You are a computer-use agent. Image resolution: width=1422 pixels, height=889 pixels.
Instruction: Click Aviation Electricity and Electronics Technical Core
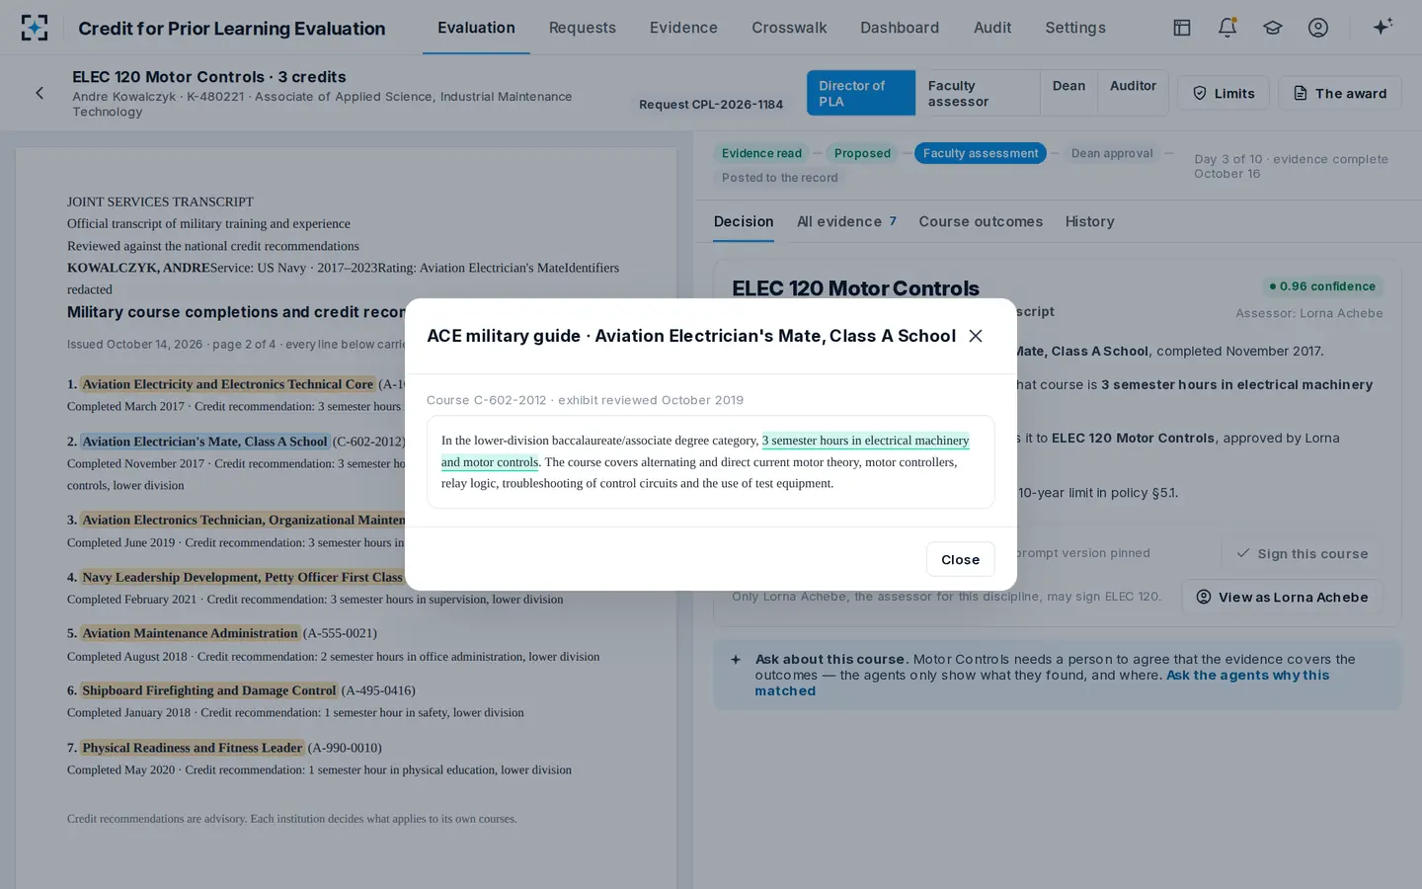[227, 384]
